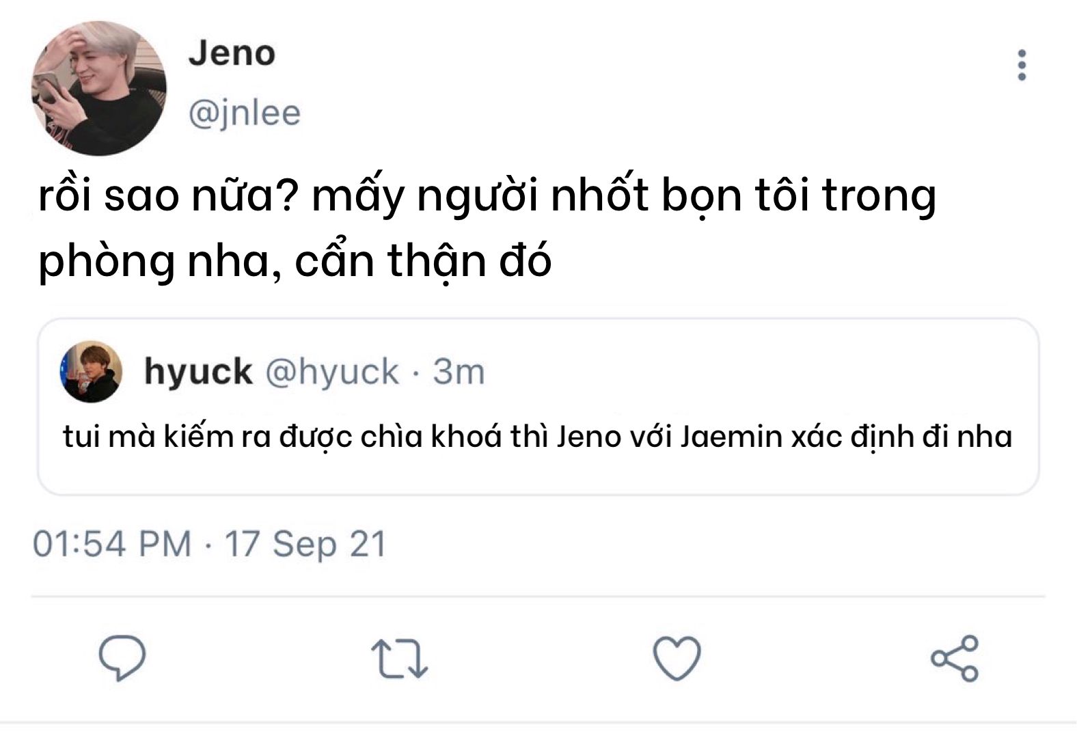Open the Jeno display name profile link
The image size is (1077, 738).
232,53
